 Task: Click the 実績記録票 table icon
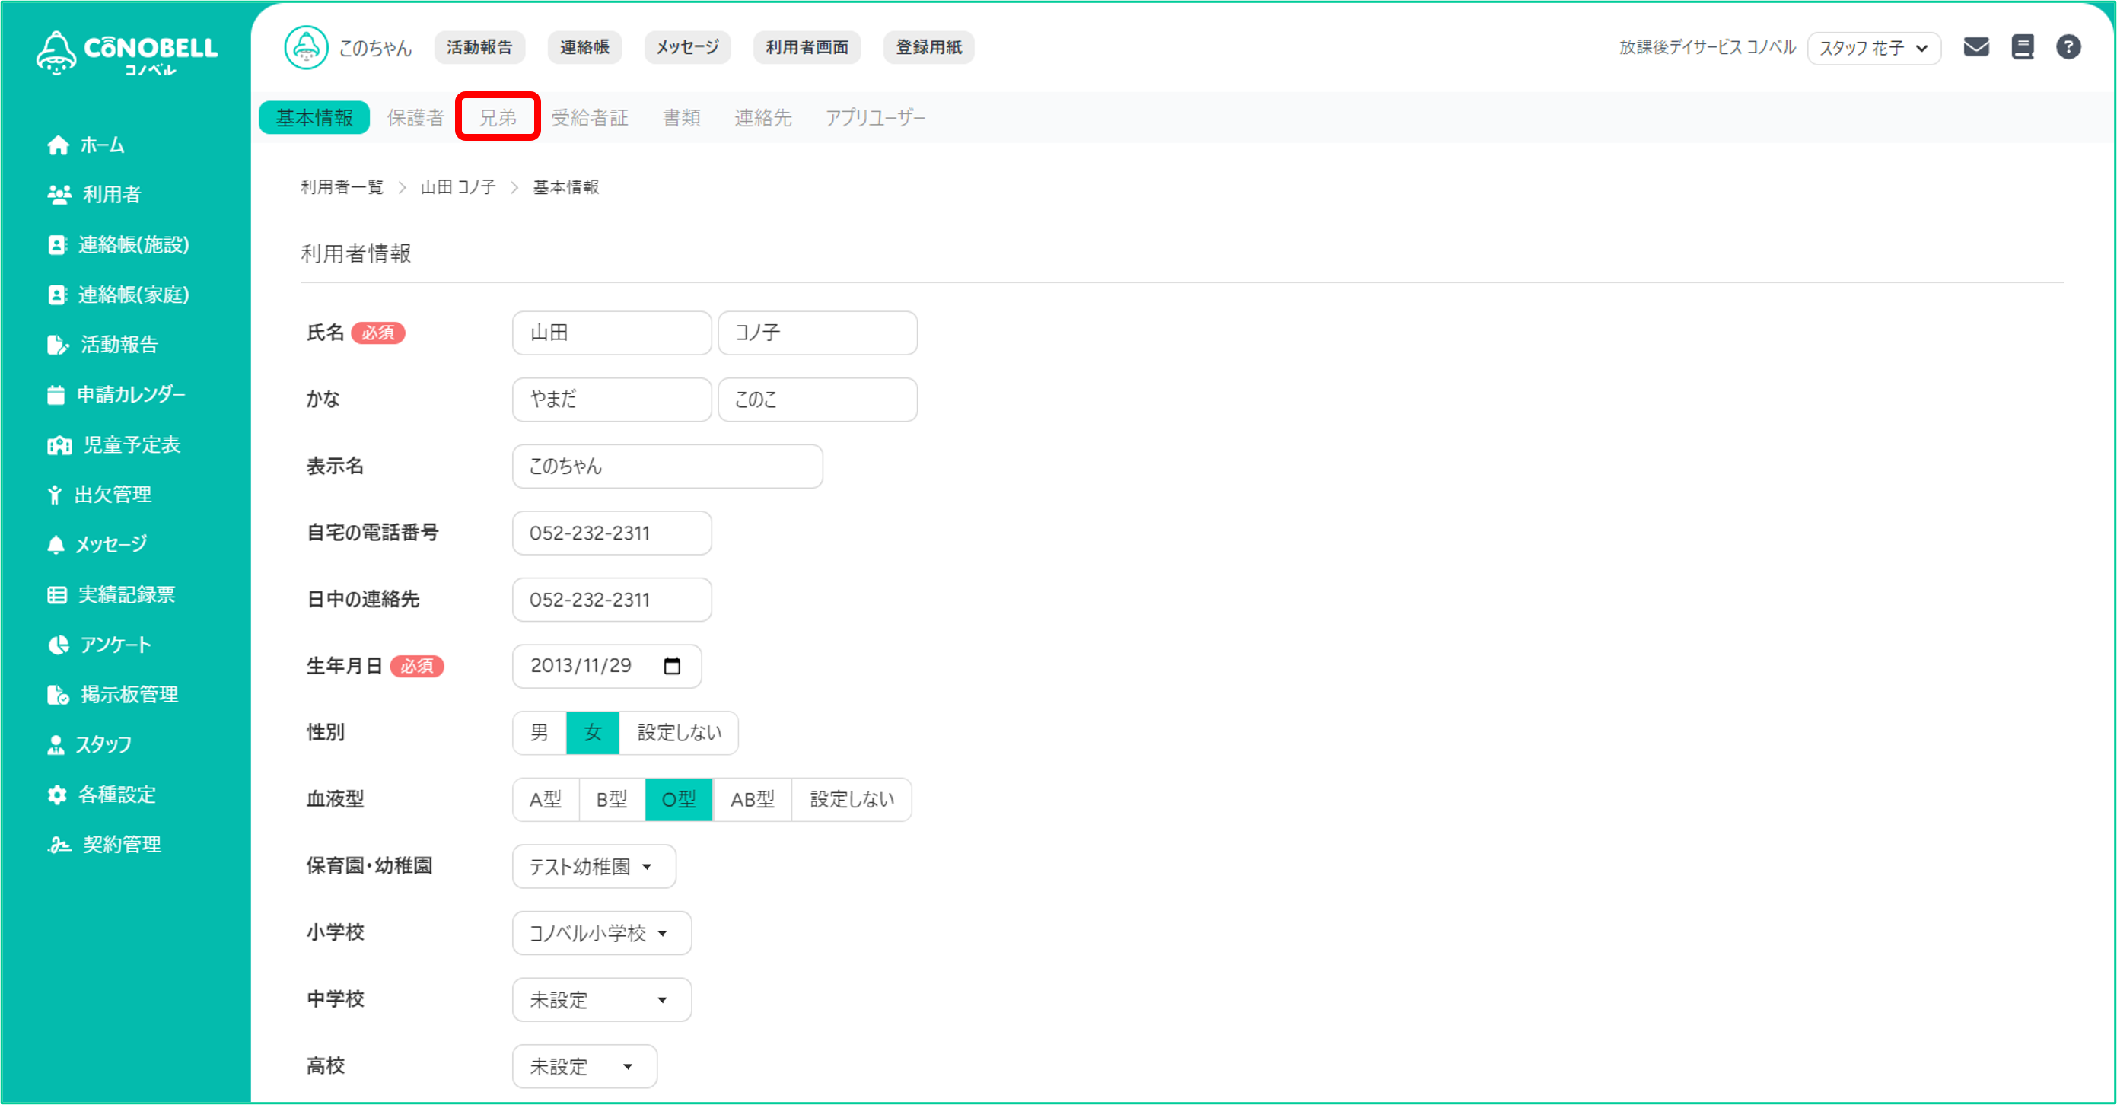(x=57, y=595)
